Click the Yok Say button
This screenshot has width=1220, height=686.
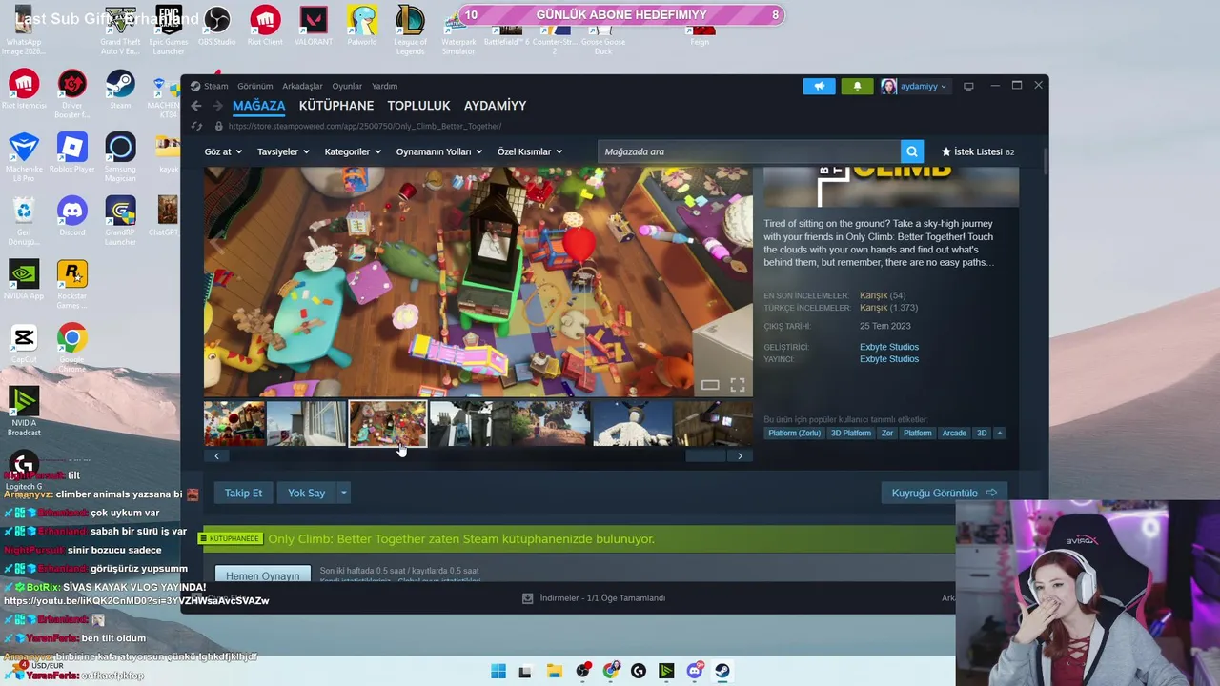(x=307, y=493)
